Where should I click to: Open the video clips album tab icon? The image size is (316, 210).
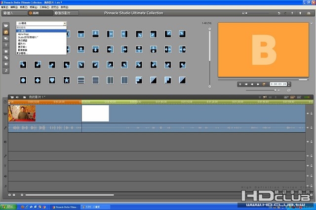tap(6, 26)
